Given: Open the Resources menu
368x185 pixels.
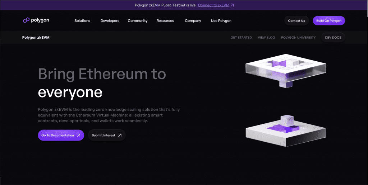Looking at the screenshot, I should pos(165,20).
